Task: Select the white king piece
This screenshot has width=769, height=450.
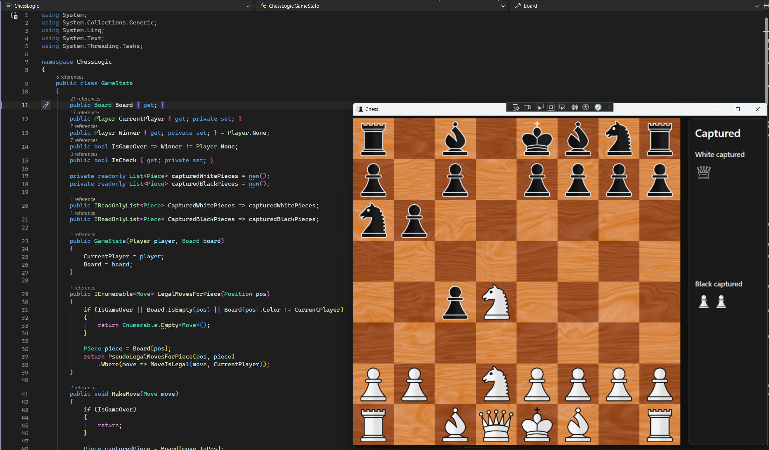Action: click(x=537, y=425)
